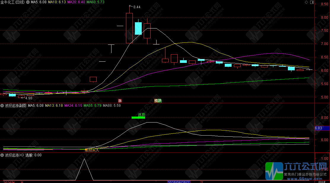This screenshot has width=330, height=183.
Task: Select the MA60: 5.73 green label
Action: click(95, 2)
